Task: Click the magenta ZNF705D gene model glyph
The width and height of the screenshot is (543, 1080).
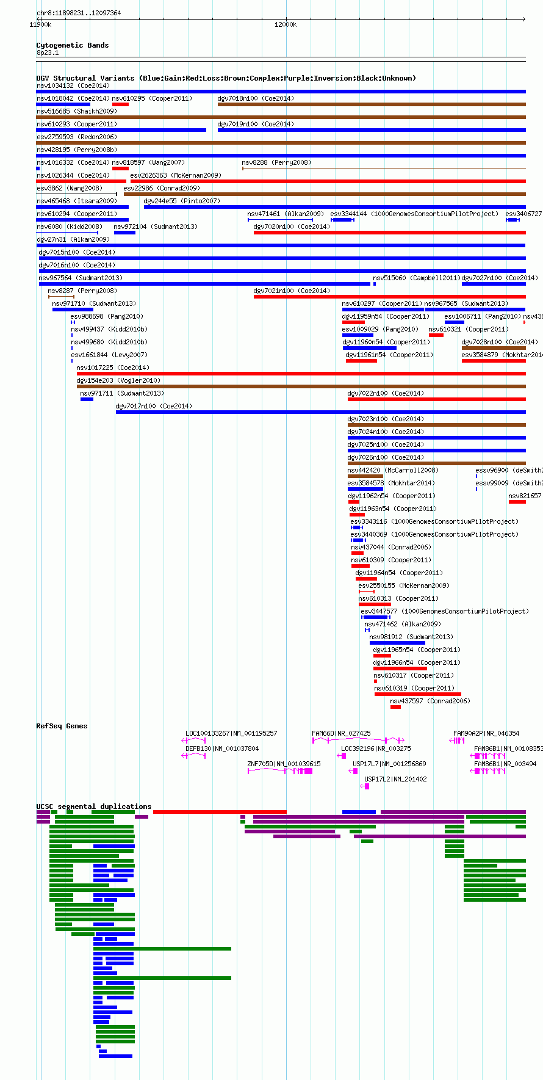Action: pyautogui.click(x=280, y=771)
